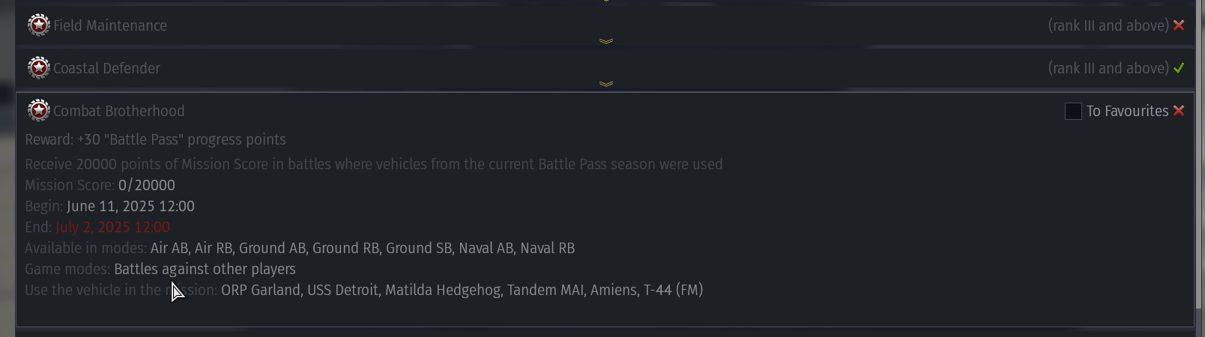
Task: Collapse the Combat Brotherhood task title
Action: click(x=118, y=111)
